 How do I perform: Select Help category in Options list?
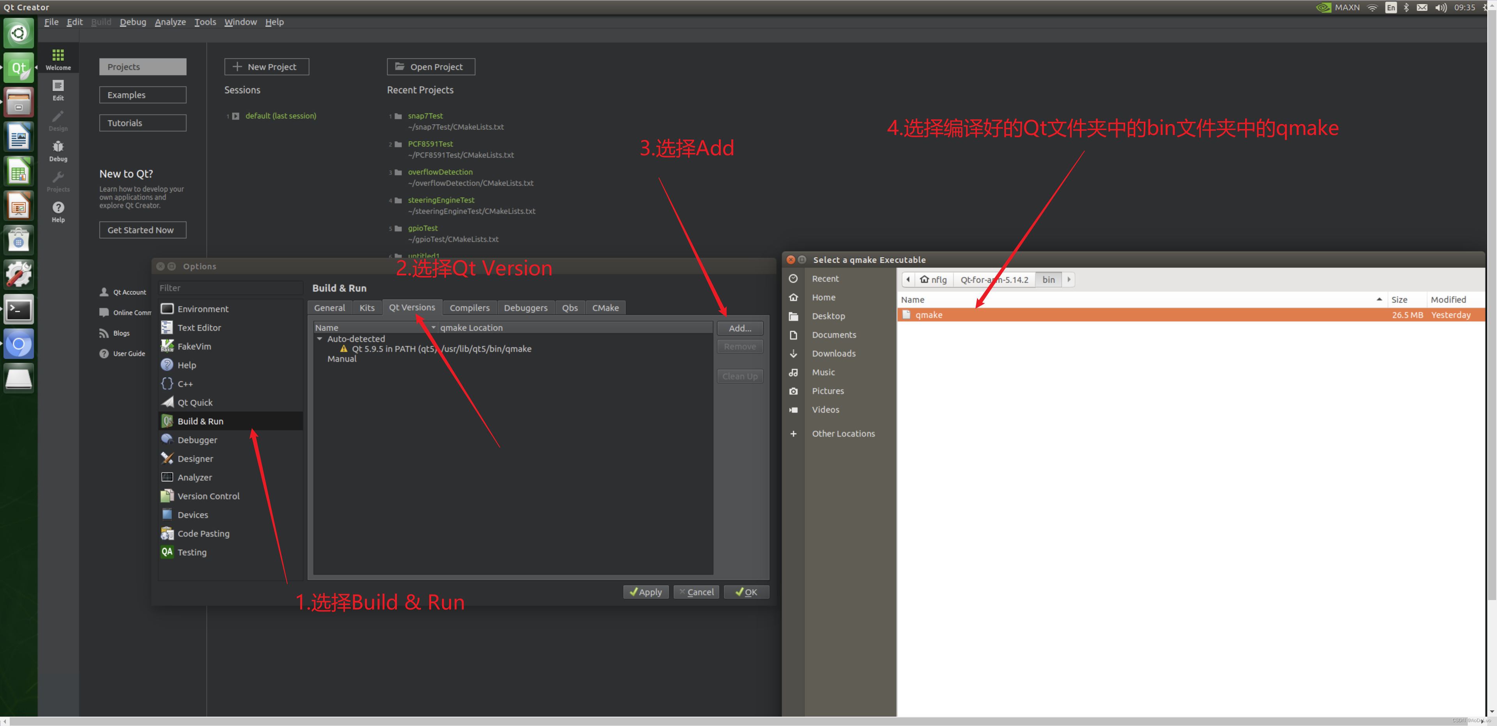[x=230, y=365]
